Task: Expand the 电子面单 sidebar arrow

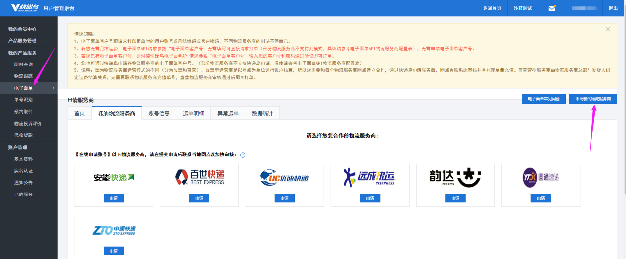Action: click(53, 88)
